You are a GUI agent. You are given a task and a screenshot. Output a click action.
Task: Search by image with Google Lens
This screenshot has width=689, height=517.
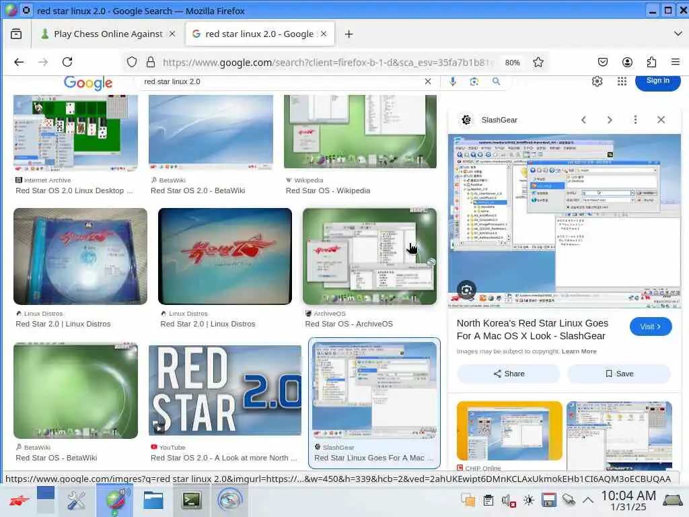(474, 81)
